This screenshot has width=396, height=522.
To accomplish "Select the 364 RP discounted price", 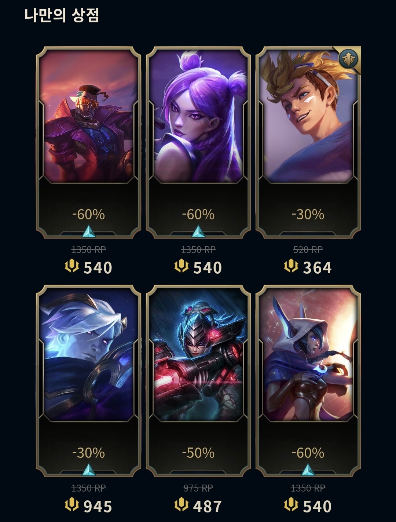I will (317, 267).
